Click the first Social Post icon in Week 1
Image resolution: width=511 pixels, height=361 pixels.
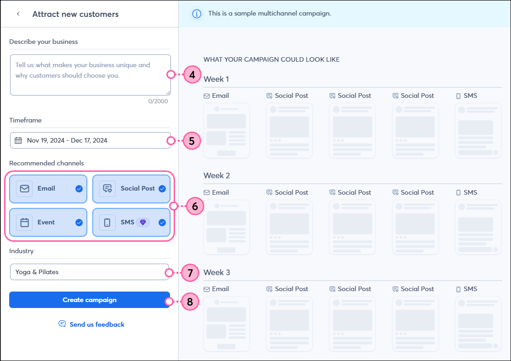pyautogui.click(x=269, y=96)
